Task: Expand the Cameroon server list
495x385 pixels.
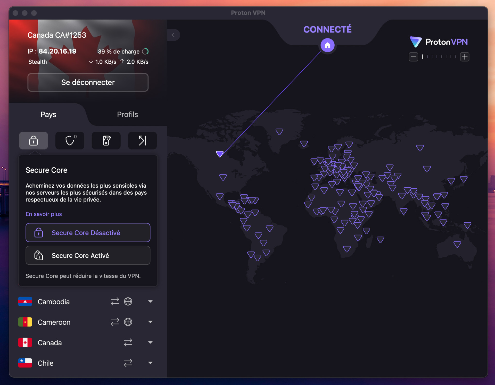Action: [x=150, y=322]
